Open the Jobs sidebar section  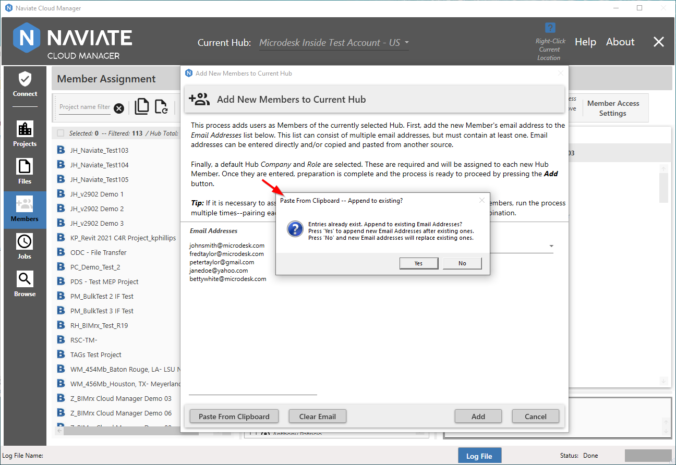coord(25,247)
